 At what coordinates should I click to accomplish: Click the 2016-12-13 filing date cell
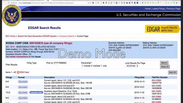(139, 82)
